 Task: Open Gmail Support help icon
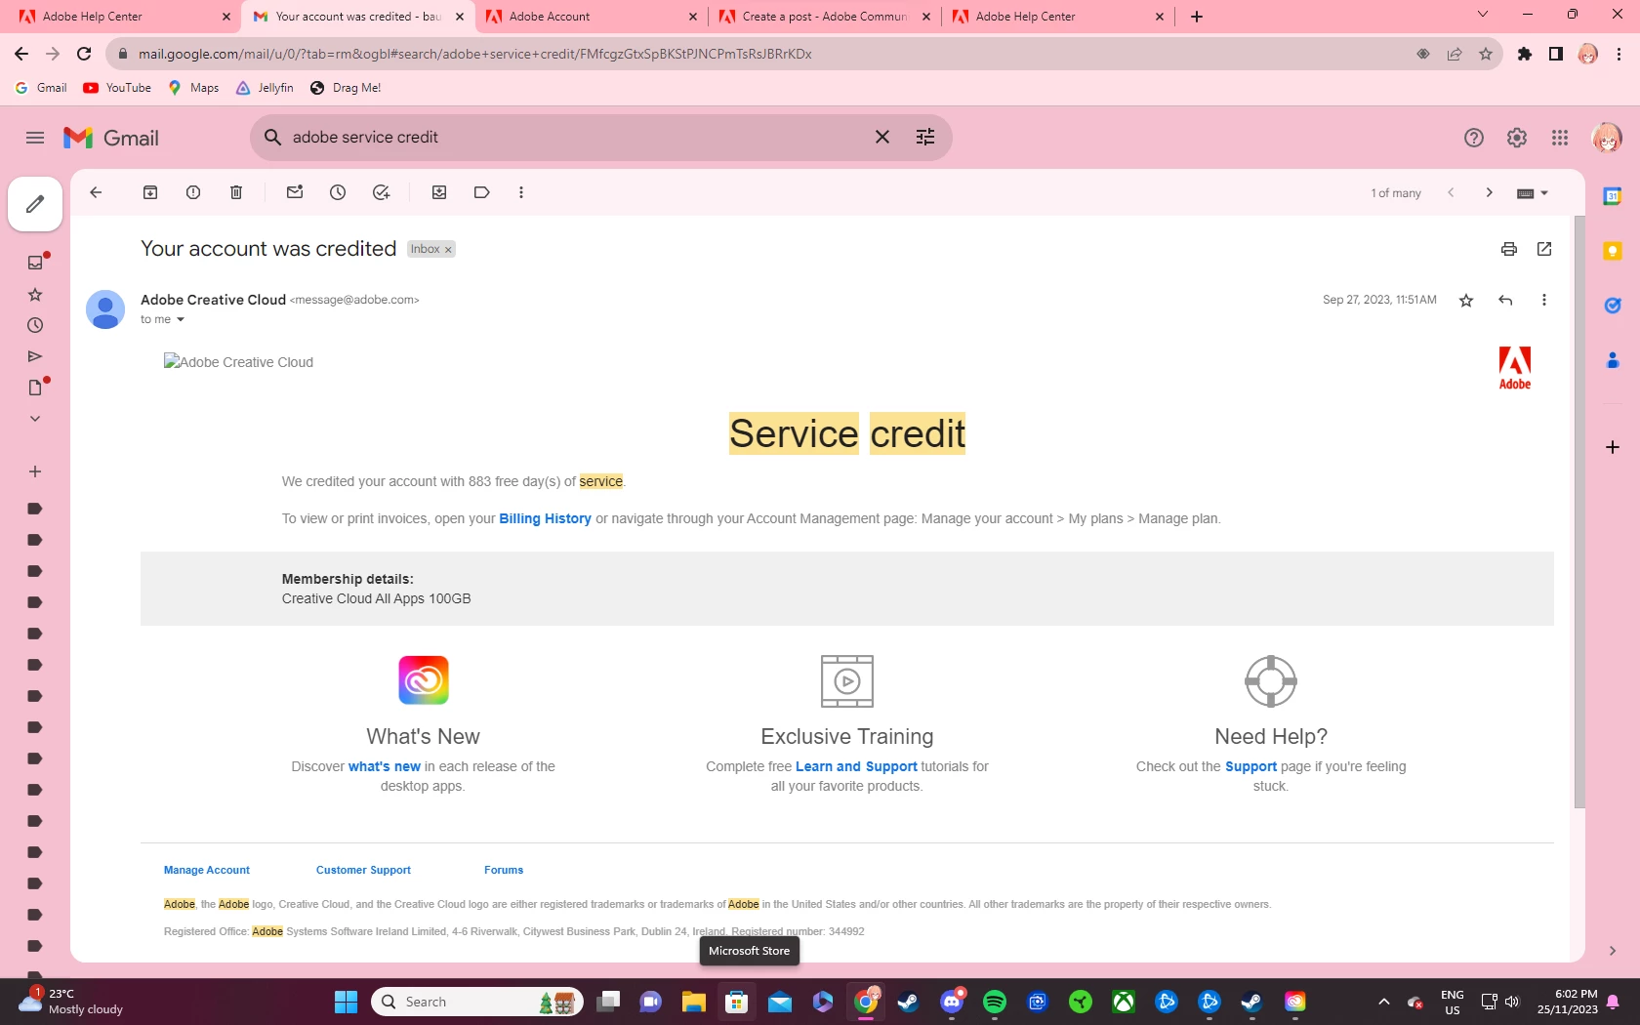(1474, 138)
